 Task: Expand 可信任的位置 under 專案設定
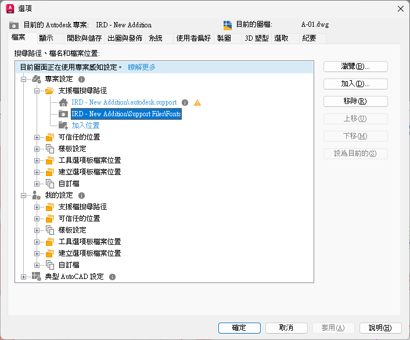pyautogui.click(x=37, y=137)
